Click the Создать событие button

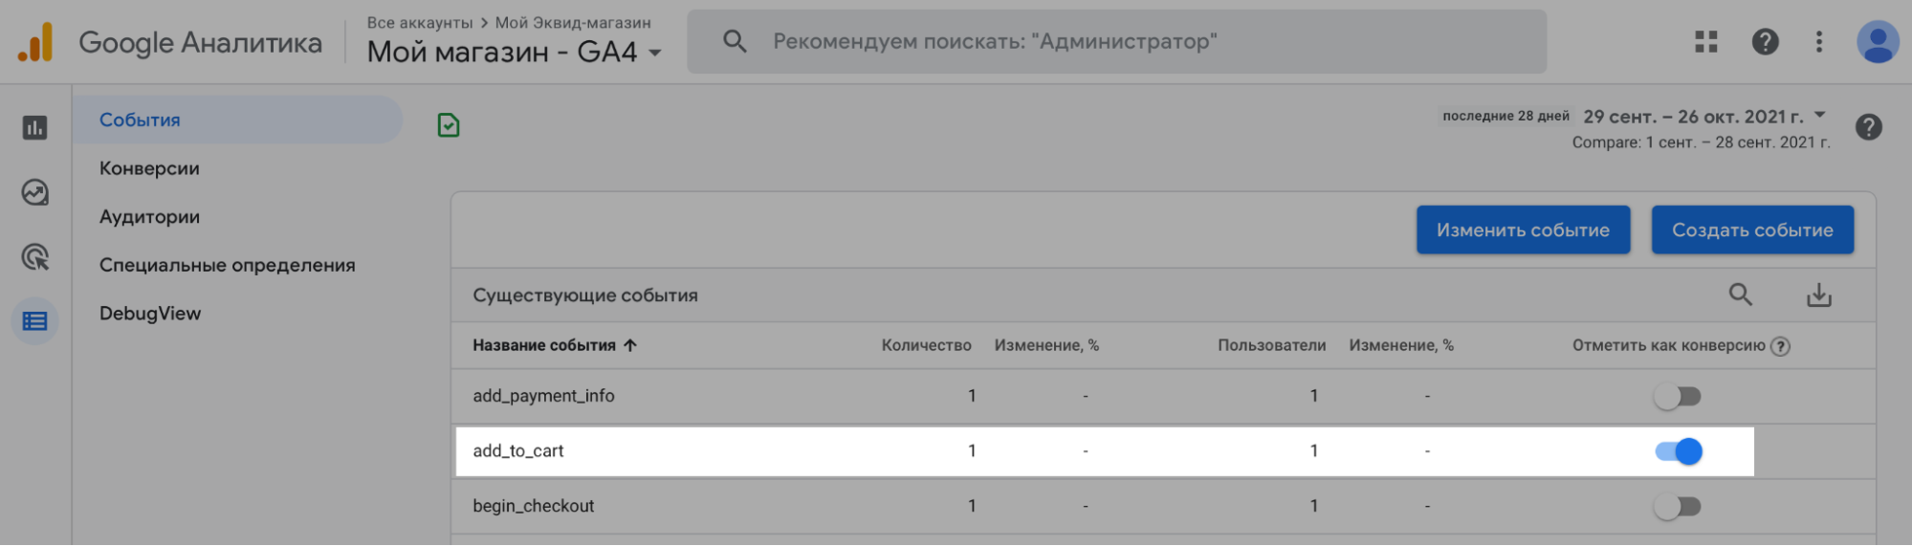(x=1752, y=229)
